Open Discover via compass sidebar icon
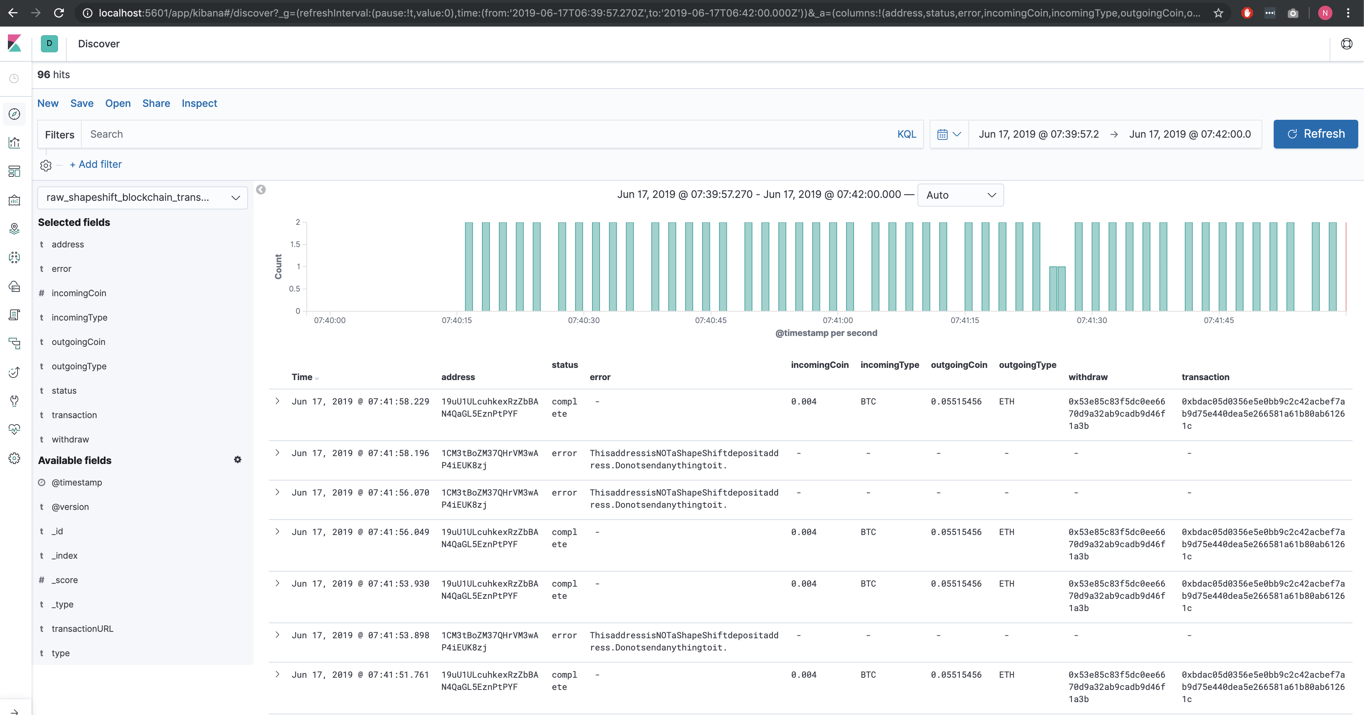This screenshot has width=1364, height=715. click(14, 114)
